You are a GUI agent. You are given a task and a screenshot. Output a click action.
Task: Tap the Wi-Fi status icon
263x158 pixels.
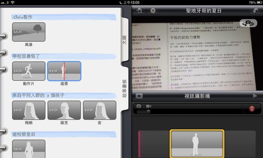[x=13, y=2]
